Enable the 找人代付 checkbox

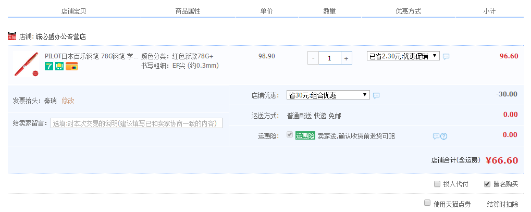coord(437,184)
